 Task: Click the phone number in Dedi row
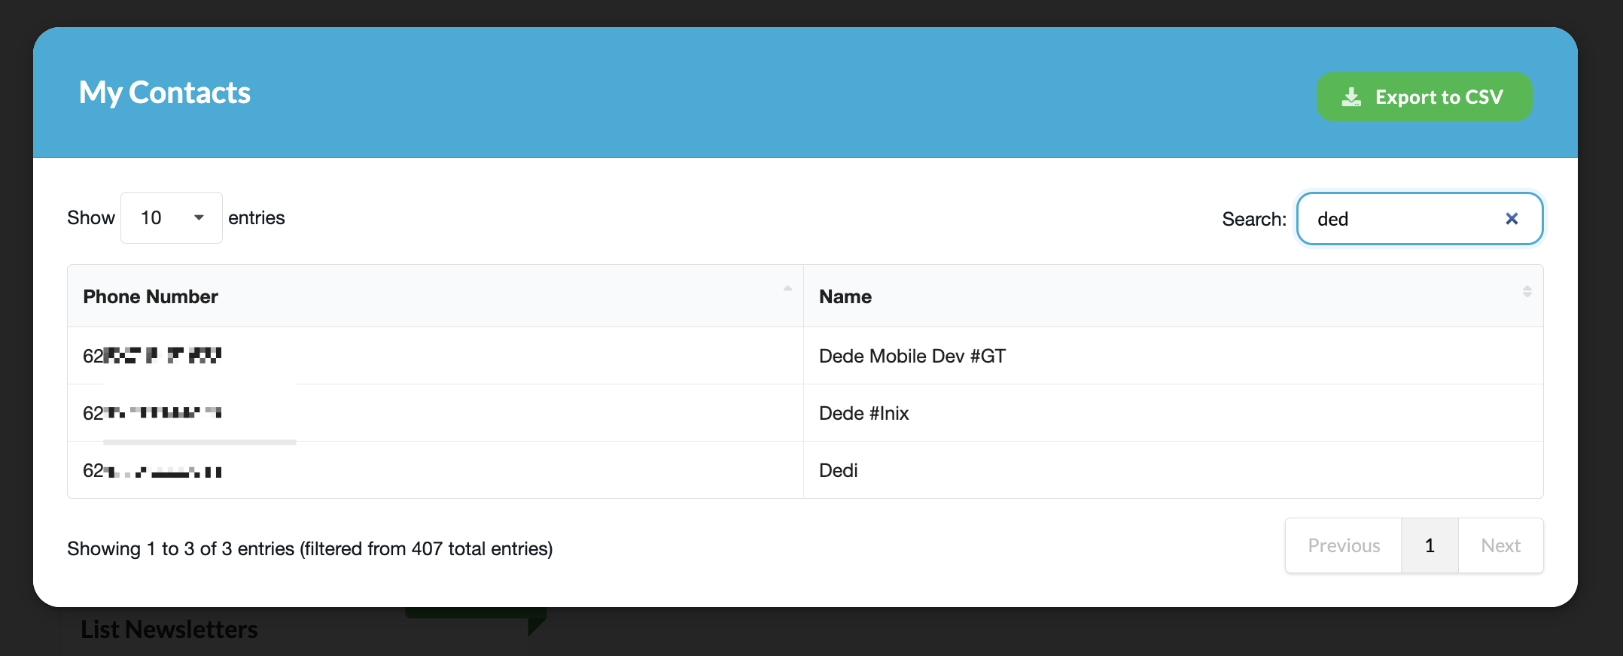coord(152,471)
